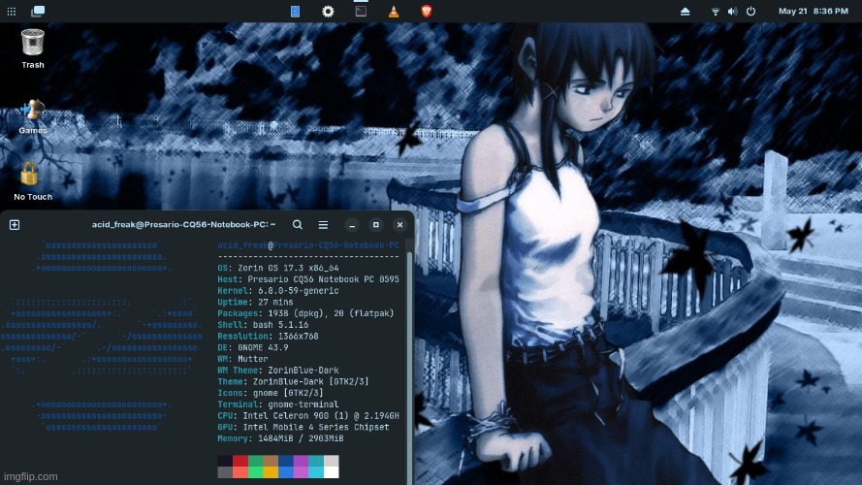Click the "GNOME 43.9" DE value
This screenshot has height=485, width=862.
pos(263,347)
